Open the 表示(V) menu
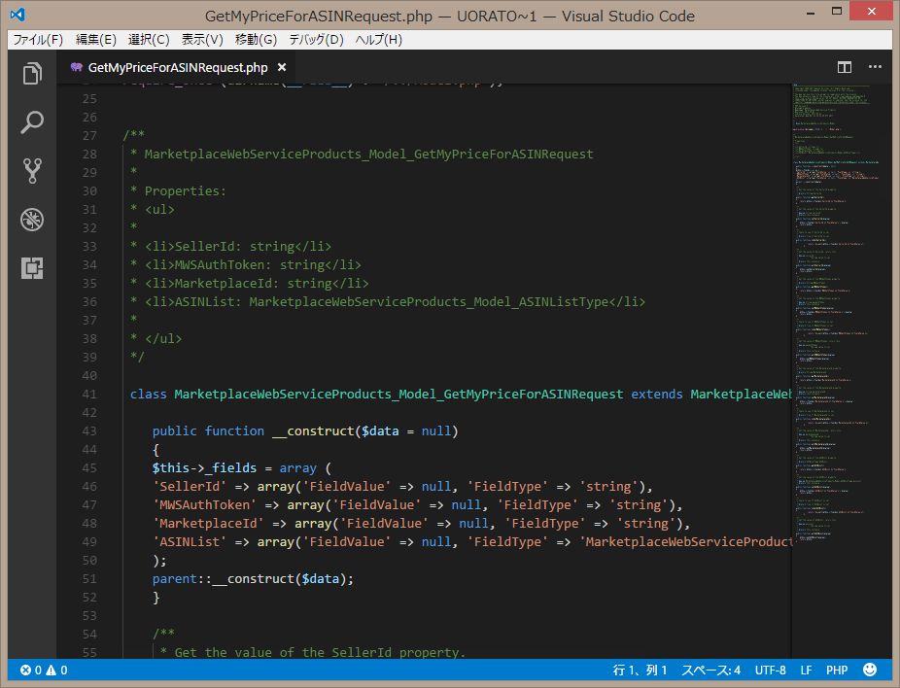Viewport: 900px width, 688px height. pyautogui.click(x=202, y=40)
